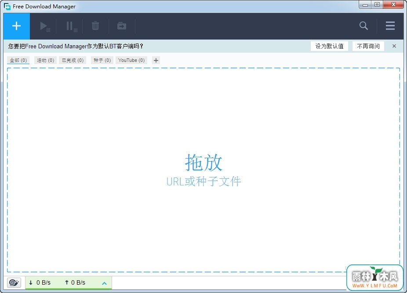The image size is (407, 293).
Task: Select the 活动 (0) tab
Action: [x=45, y=60]
